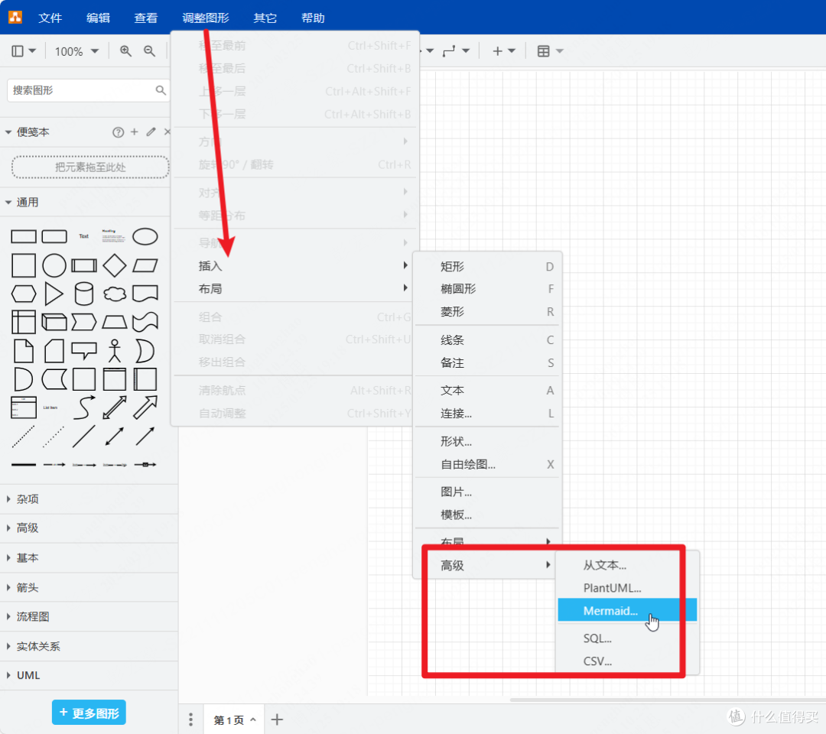
Task: Switch to the 第 1 页 page tab
Action: 235,719
